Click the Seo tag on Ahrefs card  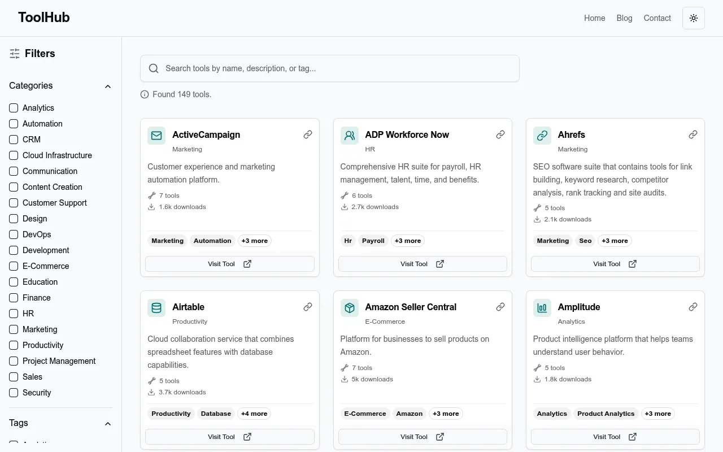[x=585, y=241]
